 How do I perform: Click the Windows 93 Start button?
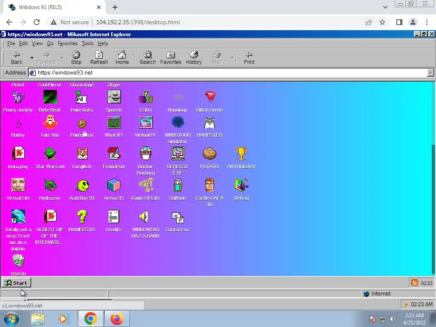click(x=16, y=283)
